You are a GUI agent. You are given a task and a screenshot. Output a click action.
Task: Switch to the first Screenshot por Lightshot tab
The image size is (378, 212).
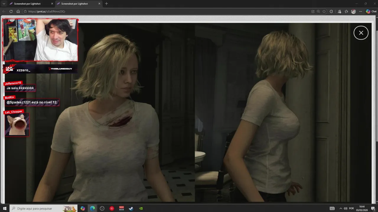27,4
